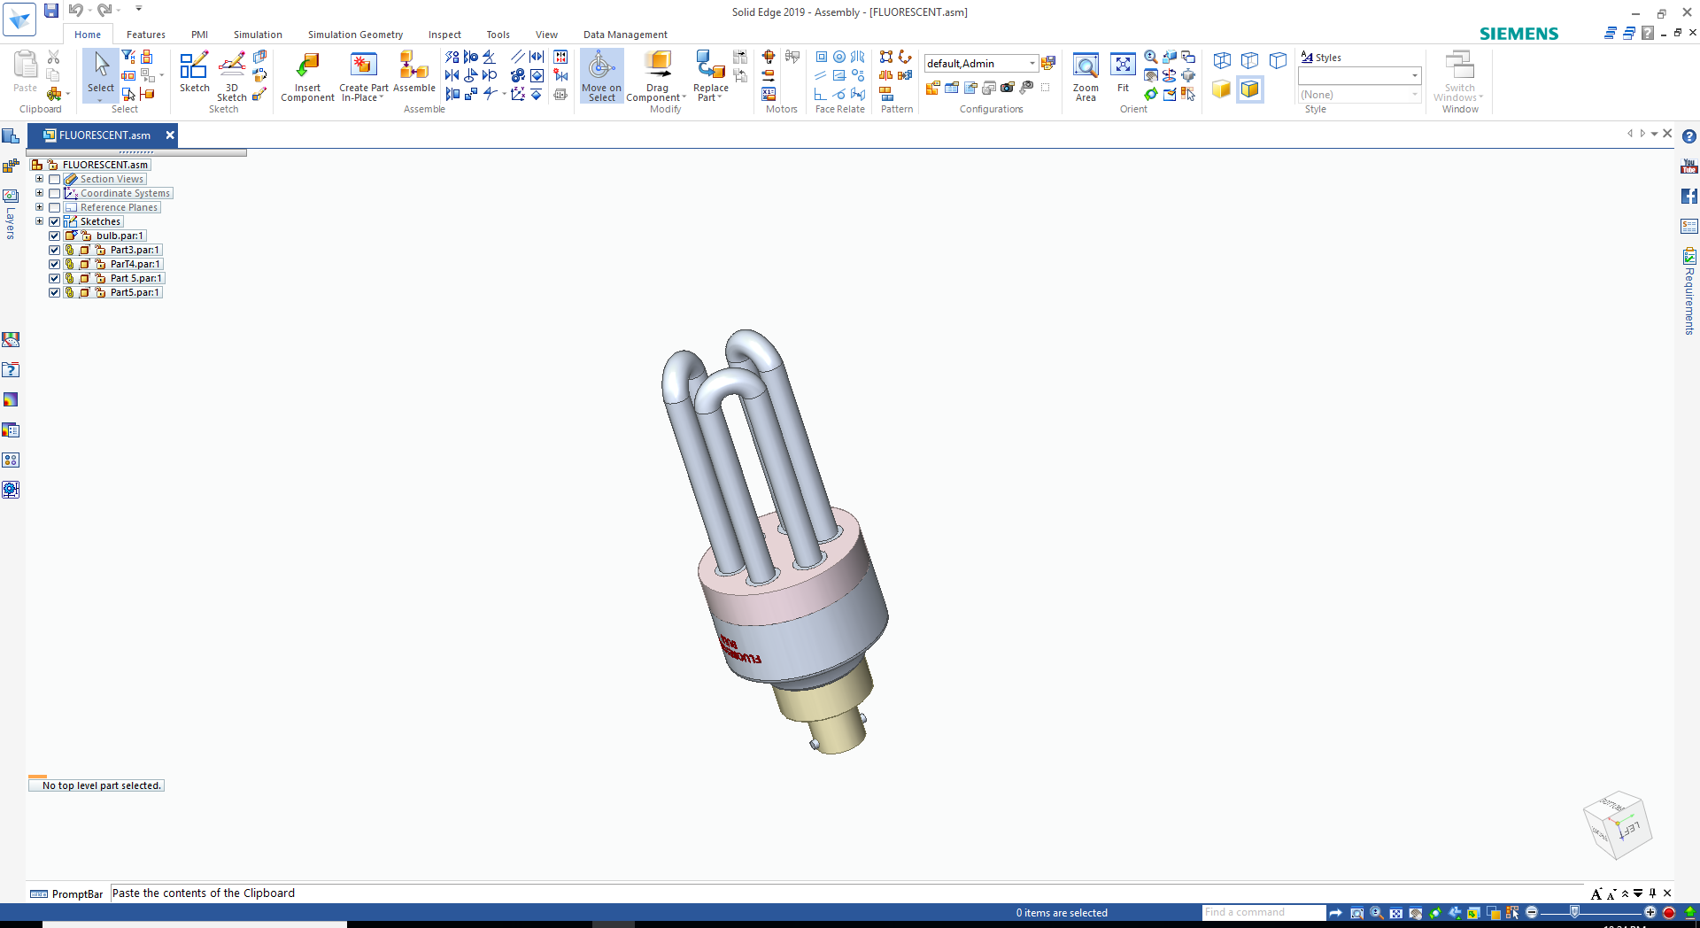This screenshot has height=928, width=1700.
Task: Select shaded view style without edges
Action: [1221, 89]
